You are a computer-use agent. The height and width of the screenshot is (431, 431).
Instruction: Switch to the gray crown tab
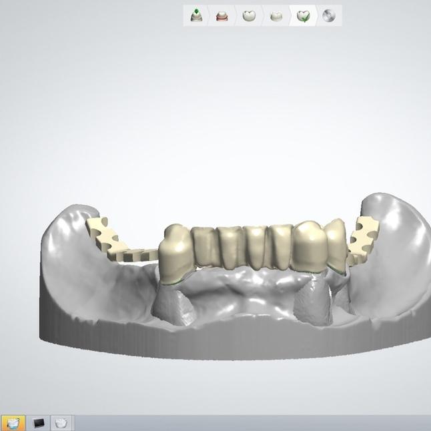coord(61,423)
